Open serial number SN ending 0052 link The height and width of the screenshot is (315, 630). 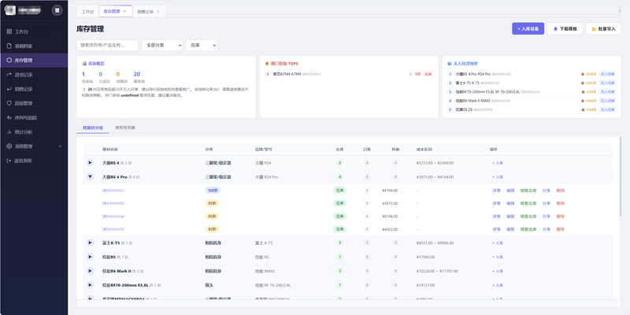[113, 203]
